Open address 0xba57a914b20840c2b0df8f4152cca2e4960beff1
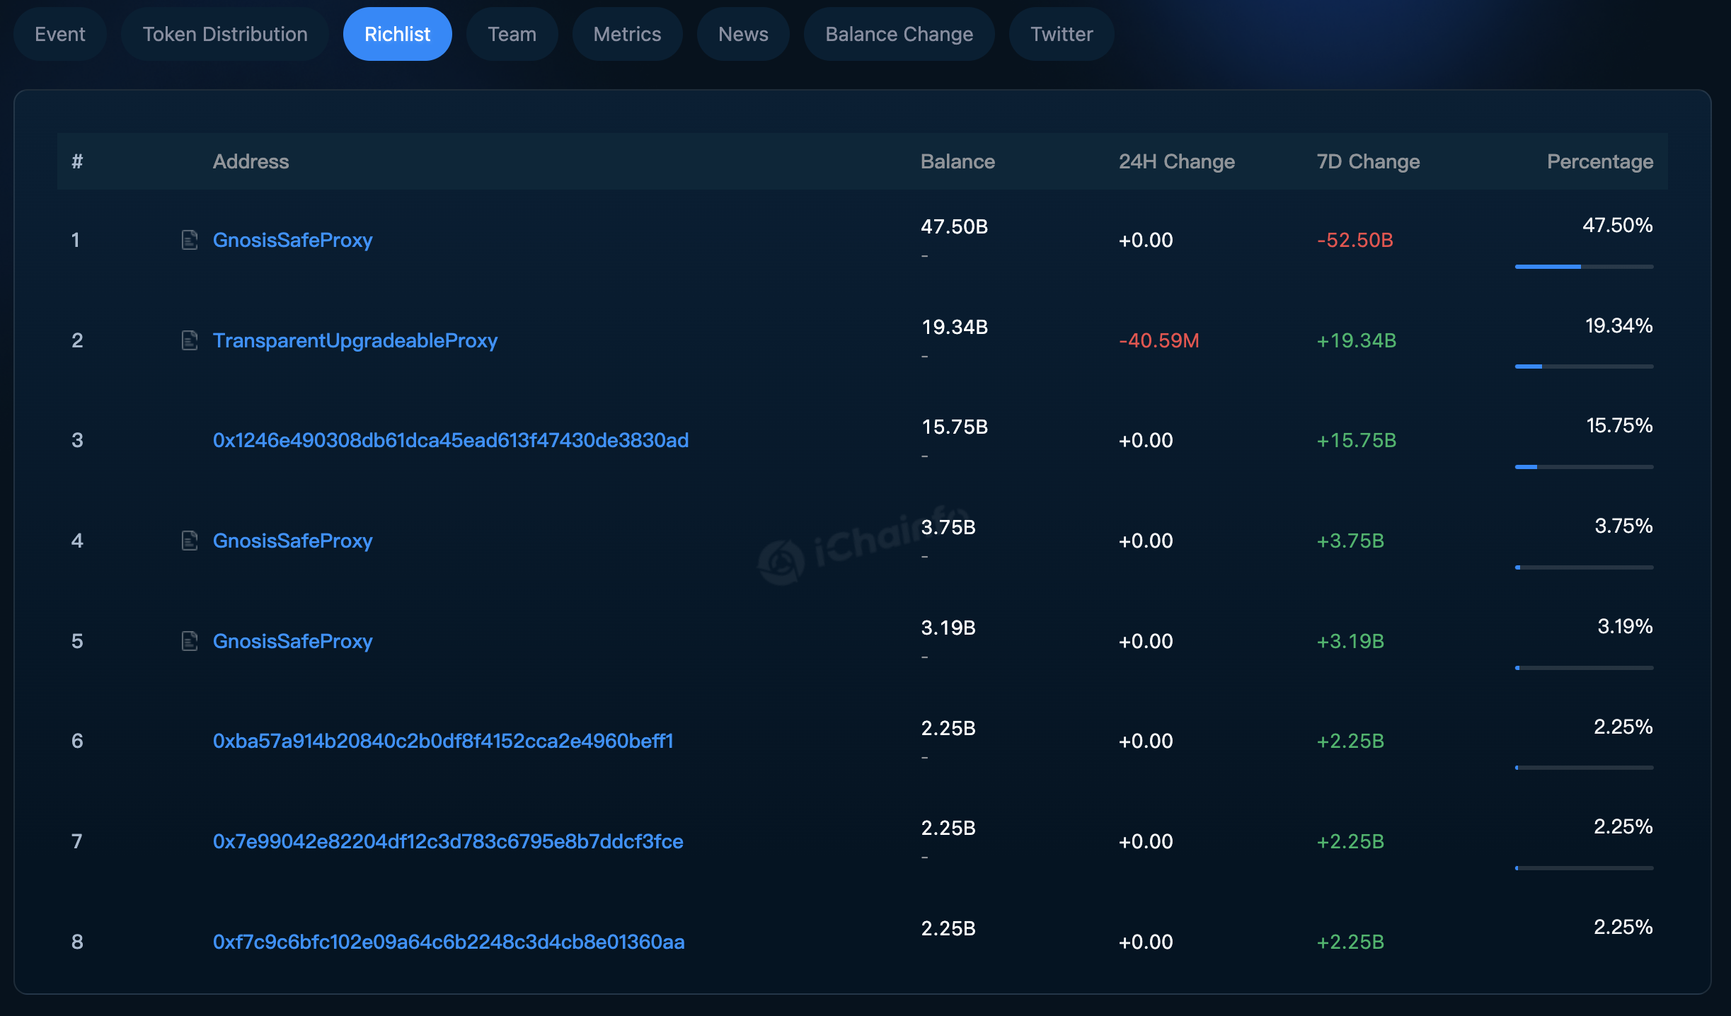1731x1016 pixels. coord(443,741)
